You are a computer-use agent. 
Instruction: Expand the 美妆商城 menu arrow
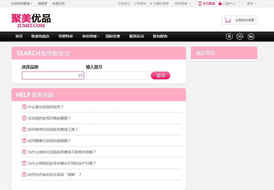coord(98,37)
